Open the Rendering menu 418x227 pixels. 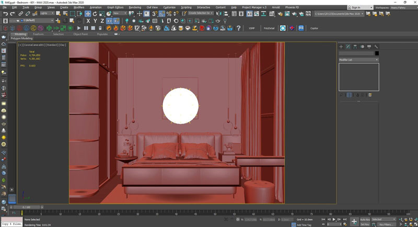coord(135,7)
